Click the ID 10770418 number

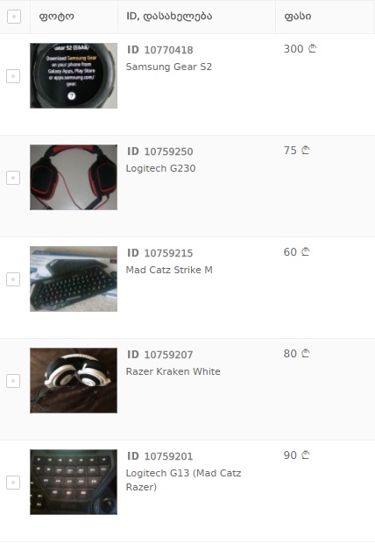(168, 50)
